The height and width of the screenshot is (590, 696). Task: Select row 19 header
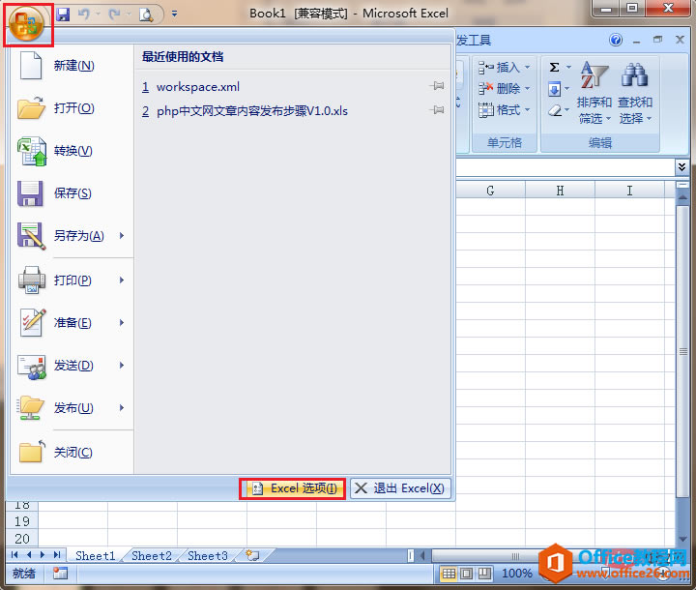tap(21, 521)
